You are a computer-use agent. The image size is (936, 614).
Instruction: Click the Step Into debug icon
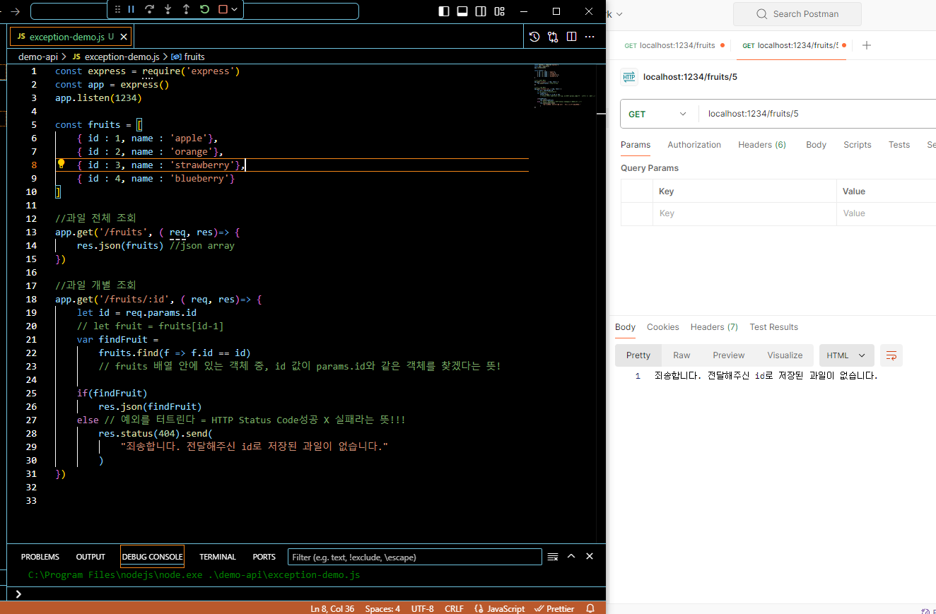(x=168, y=10)
